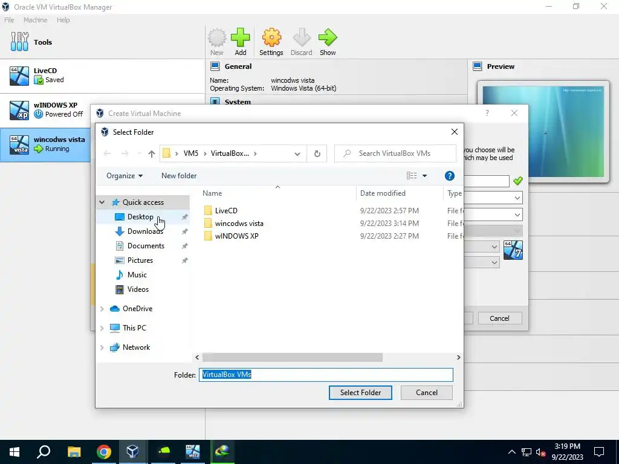Click the Search VirtualBox VMs field
This screenshot has height=464, width=619.
[x=395, y=153]
